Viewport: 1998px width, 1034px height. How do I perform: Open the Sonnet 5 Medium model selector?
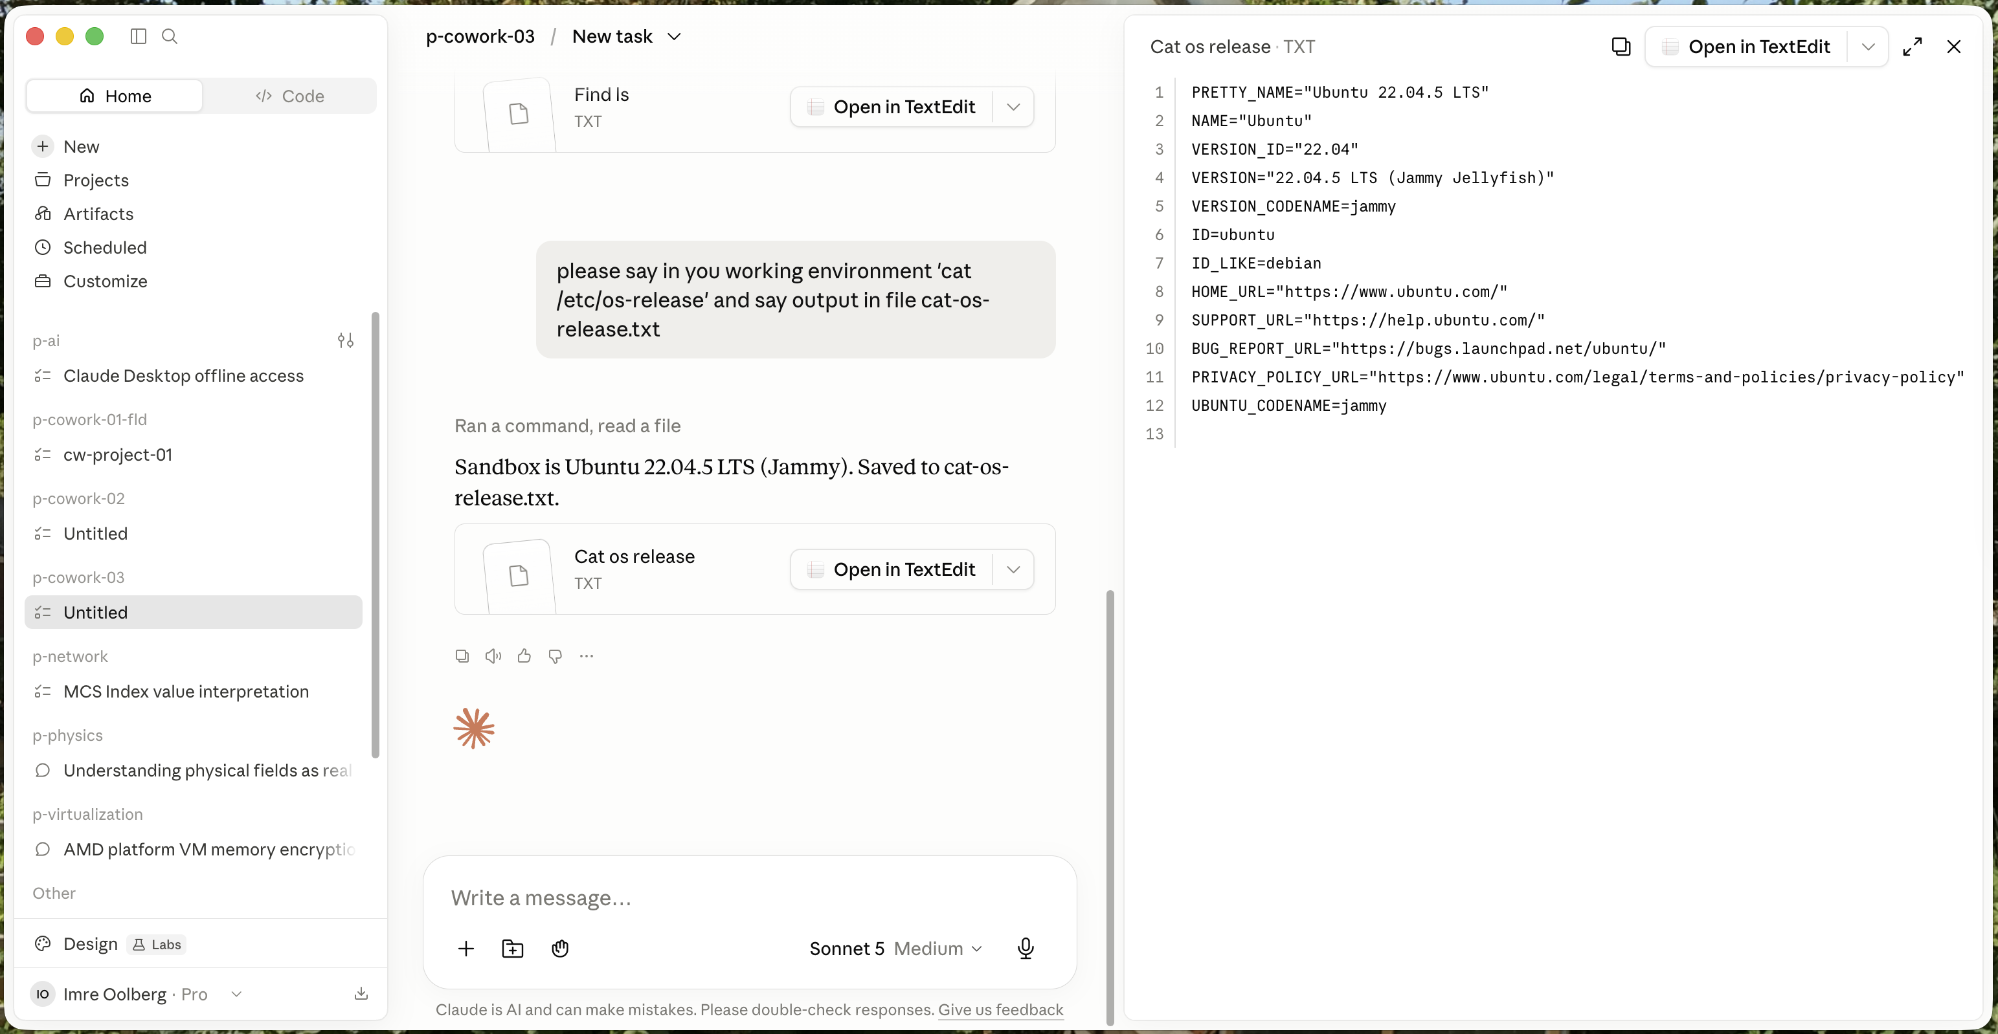pos(896,949)
